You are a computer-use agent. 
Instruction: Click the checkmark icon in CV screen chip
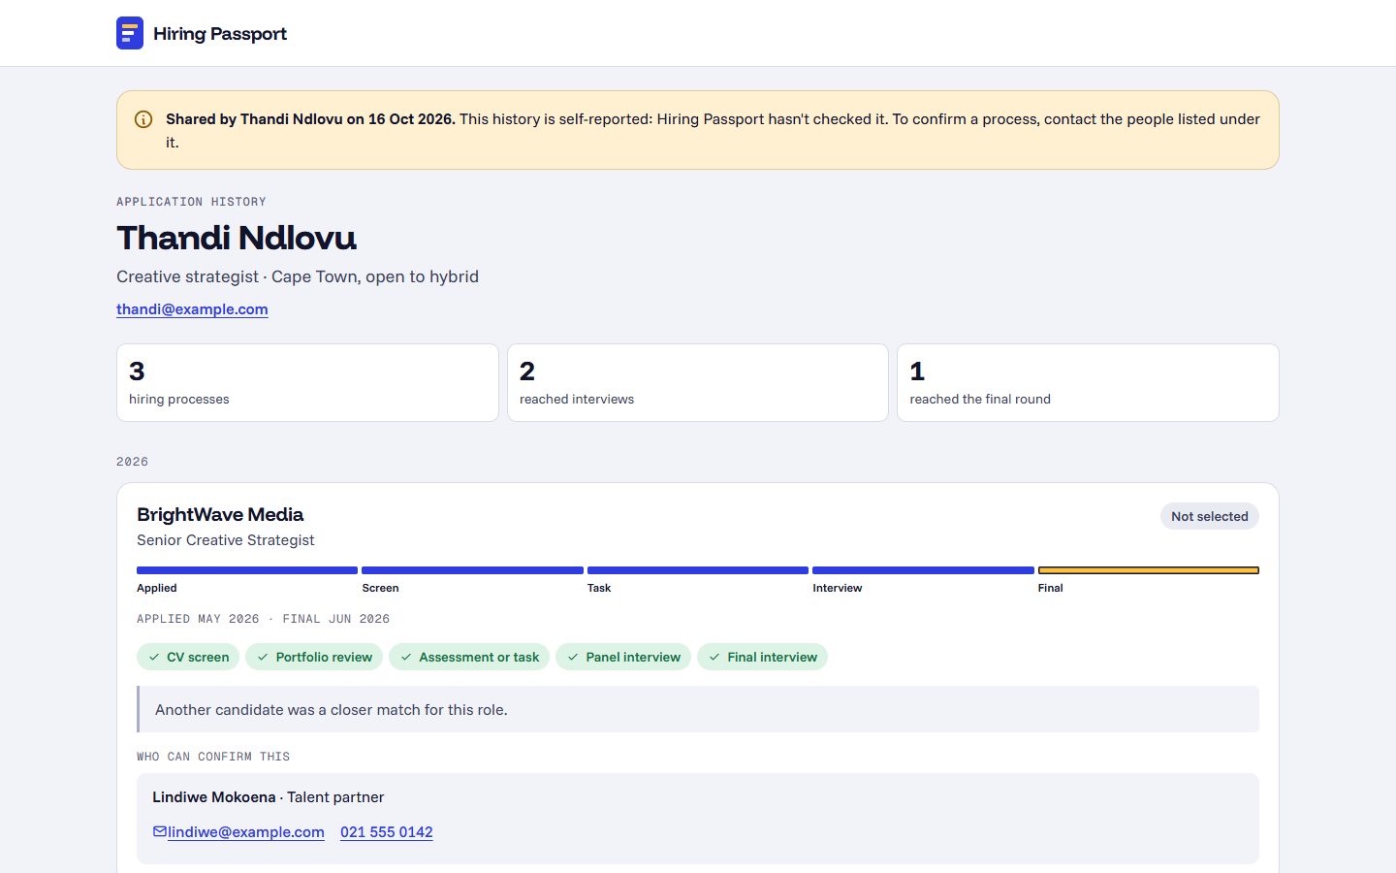154,657
